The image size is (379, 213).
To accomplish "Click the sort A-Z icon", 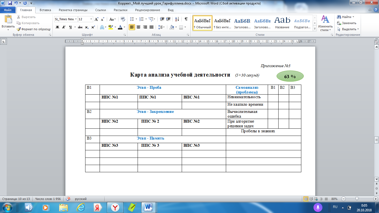I will [176, 19].
